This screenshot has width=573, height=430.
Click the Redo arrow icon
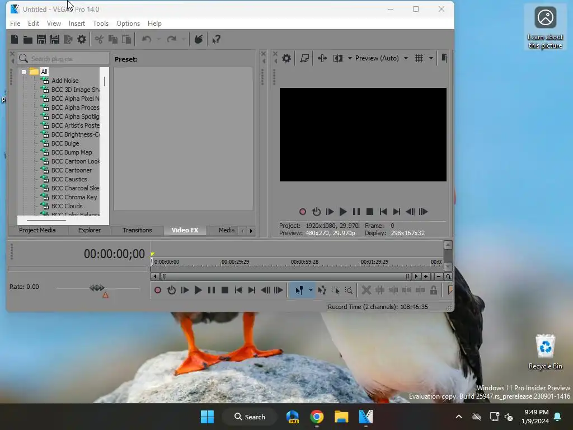click(x=171, y=39)
